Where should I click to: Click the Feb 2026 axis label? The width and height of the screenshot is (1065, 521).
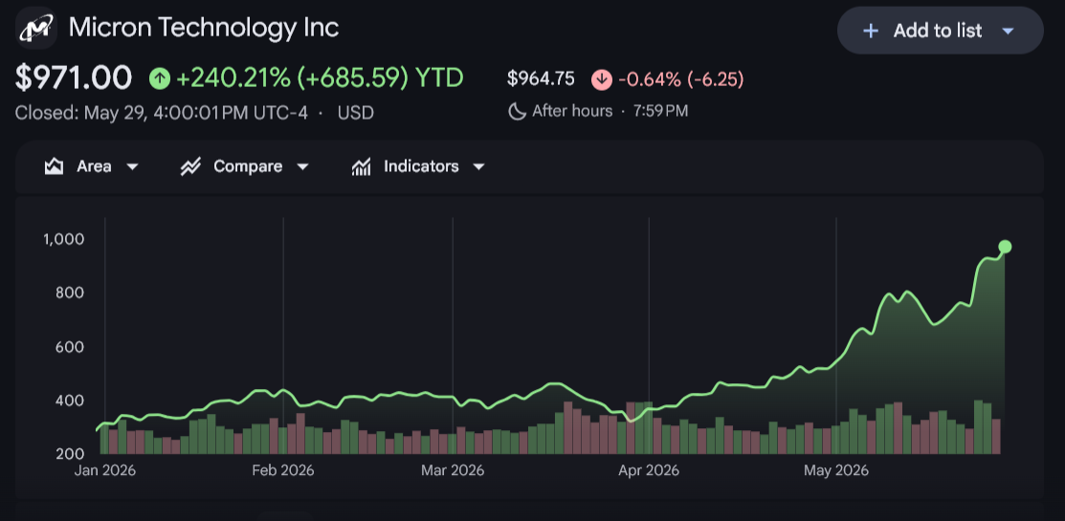282,470
